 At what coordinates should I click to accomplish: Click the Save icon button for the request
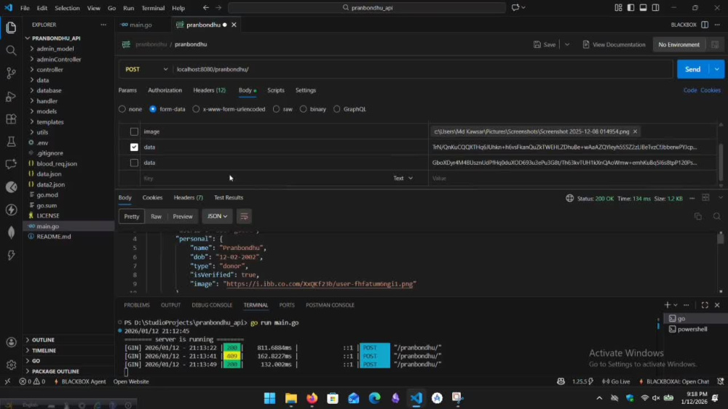(545, 44)
